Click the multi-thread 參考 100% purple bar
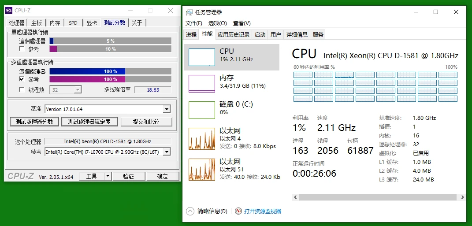Viewport: 472px width, 226px height. [111, 79]
